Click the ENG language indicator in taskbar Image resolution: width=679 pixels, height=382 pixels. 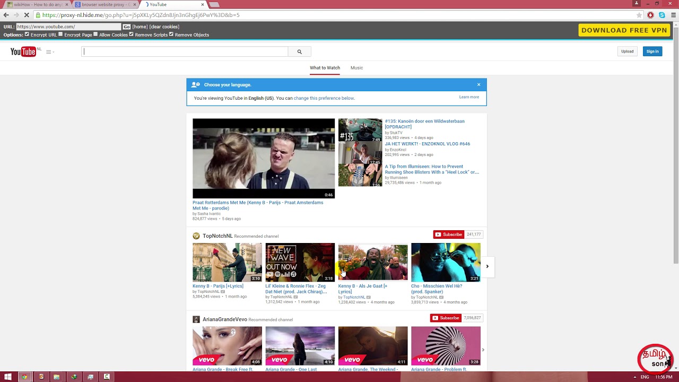click(x=645, y=377)
